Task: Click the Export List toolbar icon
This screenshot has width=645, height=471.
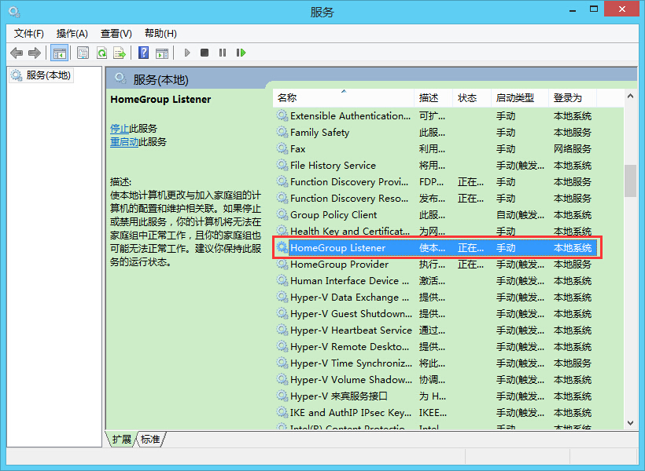Action: click(120, 53)
